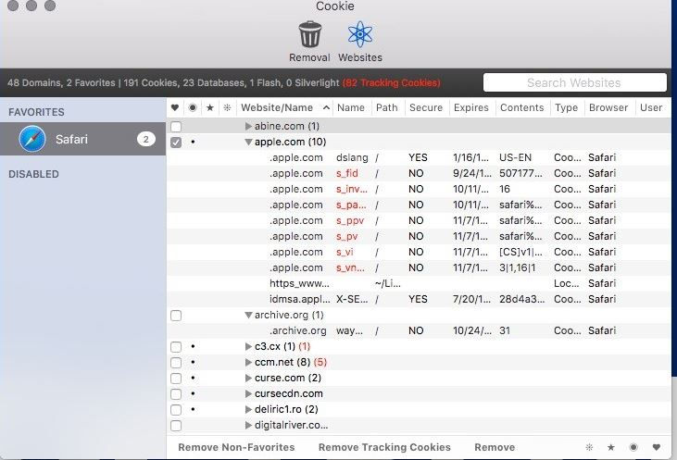677x460 pixels.
Task: Select the dslang cookie row
Action: tap(419, 157)
